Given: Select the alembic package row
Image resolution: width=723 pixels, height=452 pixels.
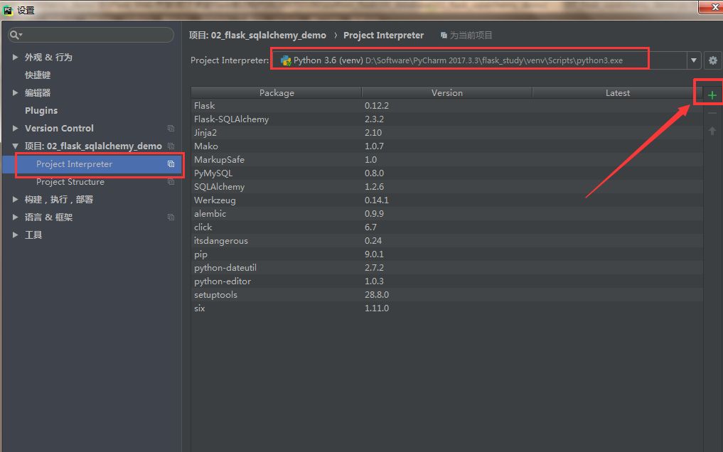Looking at the screenshot, I should [446, 214].
